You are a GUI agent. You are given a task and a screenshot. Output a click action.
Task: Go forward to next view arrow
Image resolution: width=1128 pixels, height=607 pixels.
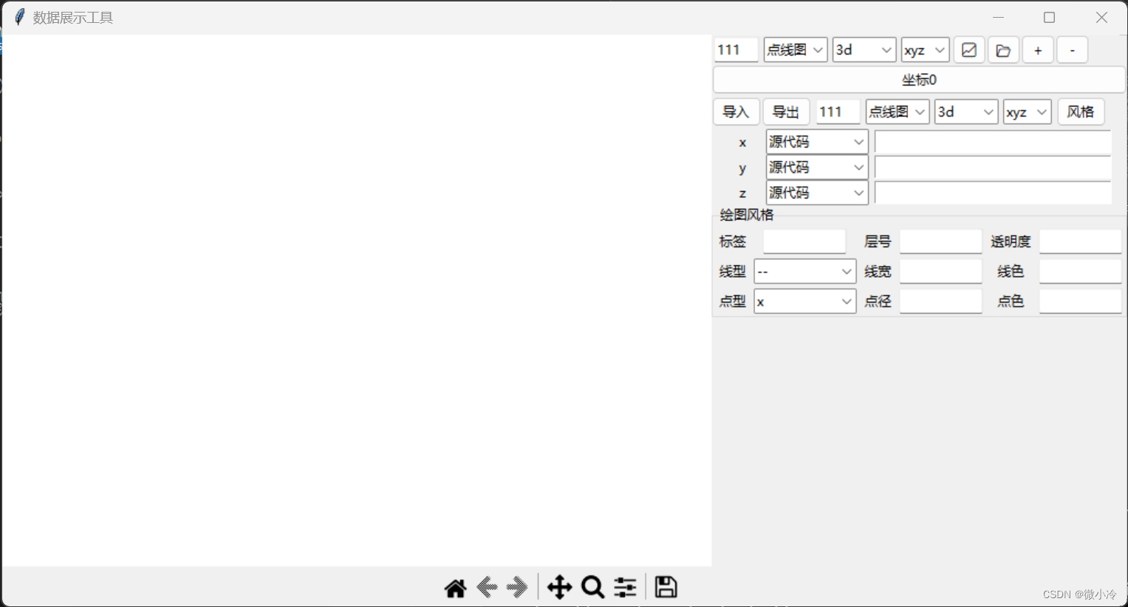(x=517, y=588)
